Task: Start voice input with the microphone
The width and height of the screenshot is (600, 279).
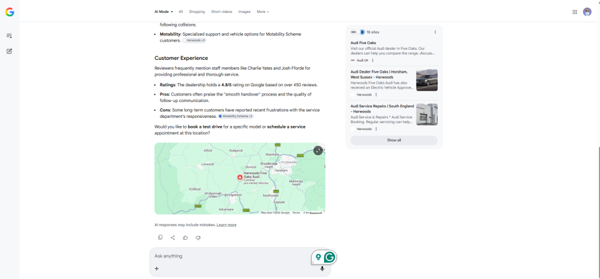Action: pyautogui.click(x=322, y=268)
